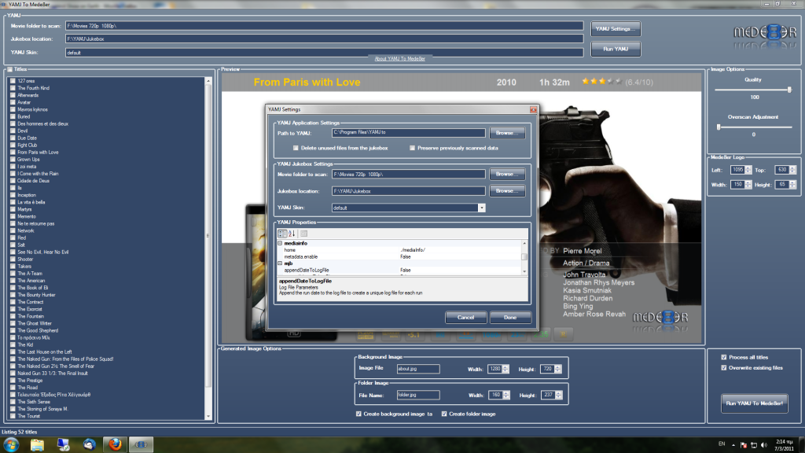Click the Categorized view icon in YAMJ Properties
Viewport: 805px width, 453px height.
coord(282,234)
